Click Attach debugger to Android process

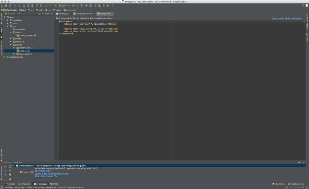coord(82,6)
